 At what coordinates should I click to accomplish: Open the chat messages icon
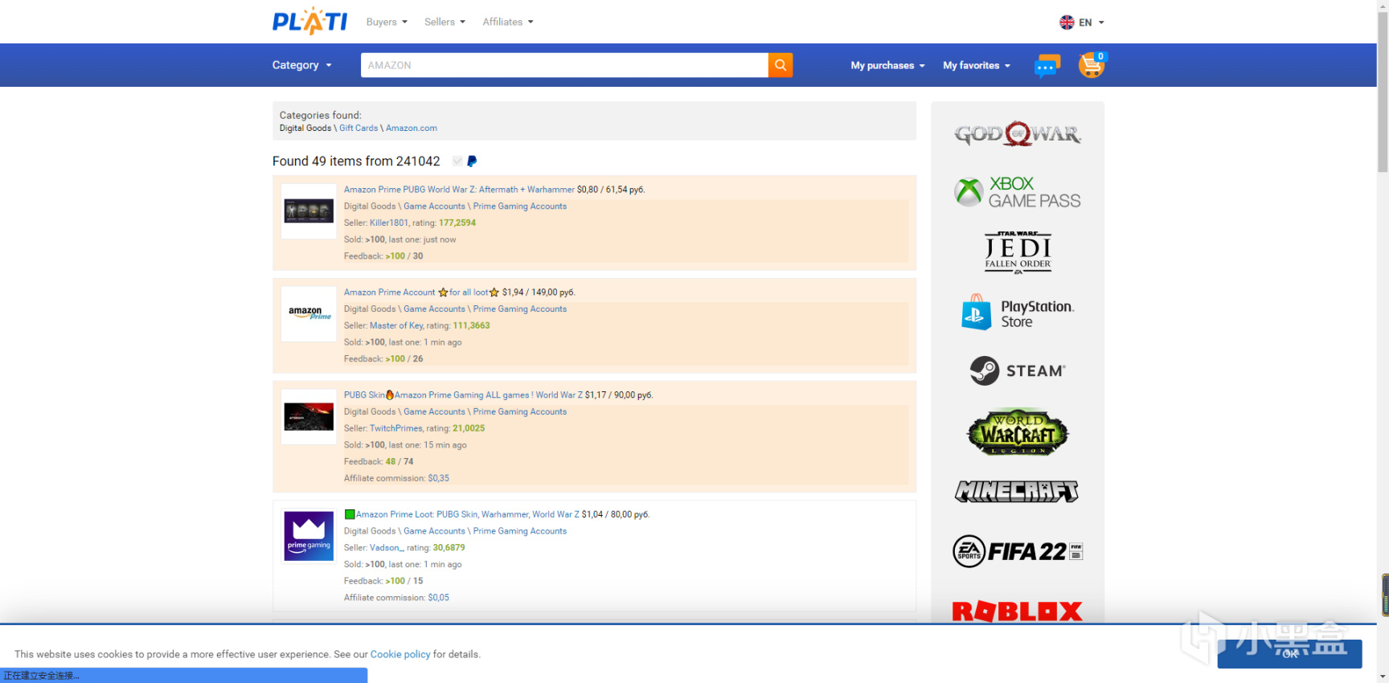pyautogui.click(x=1047, y=66)
